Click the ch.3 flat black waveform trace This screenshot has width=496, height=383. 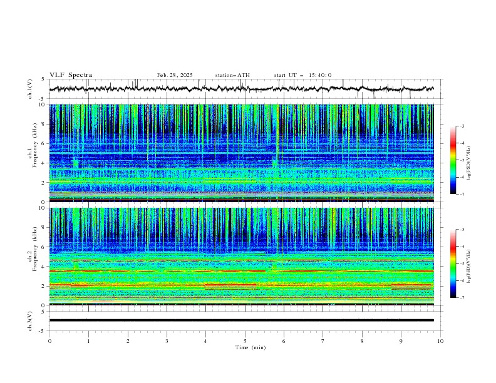tap(241, 320)
